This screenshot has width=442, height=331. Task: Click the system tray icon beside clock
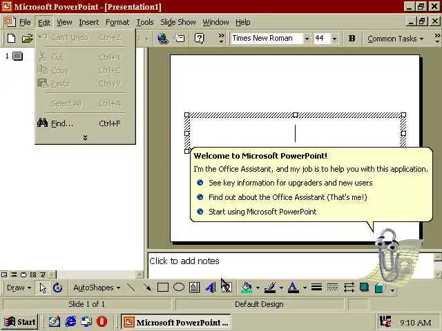[x=385, y=321]
